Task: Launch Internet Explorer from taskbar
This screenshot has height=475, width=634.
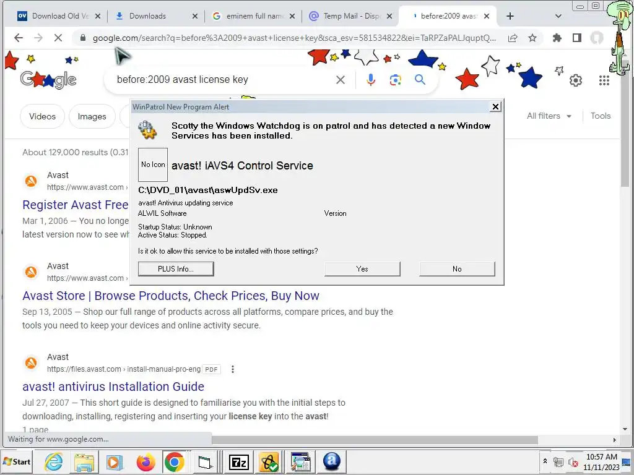Action: pyautogui.click(x=53, y=461)
